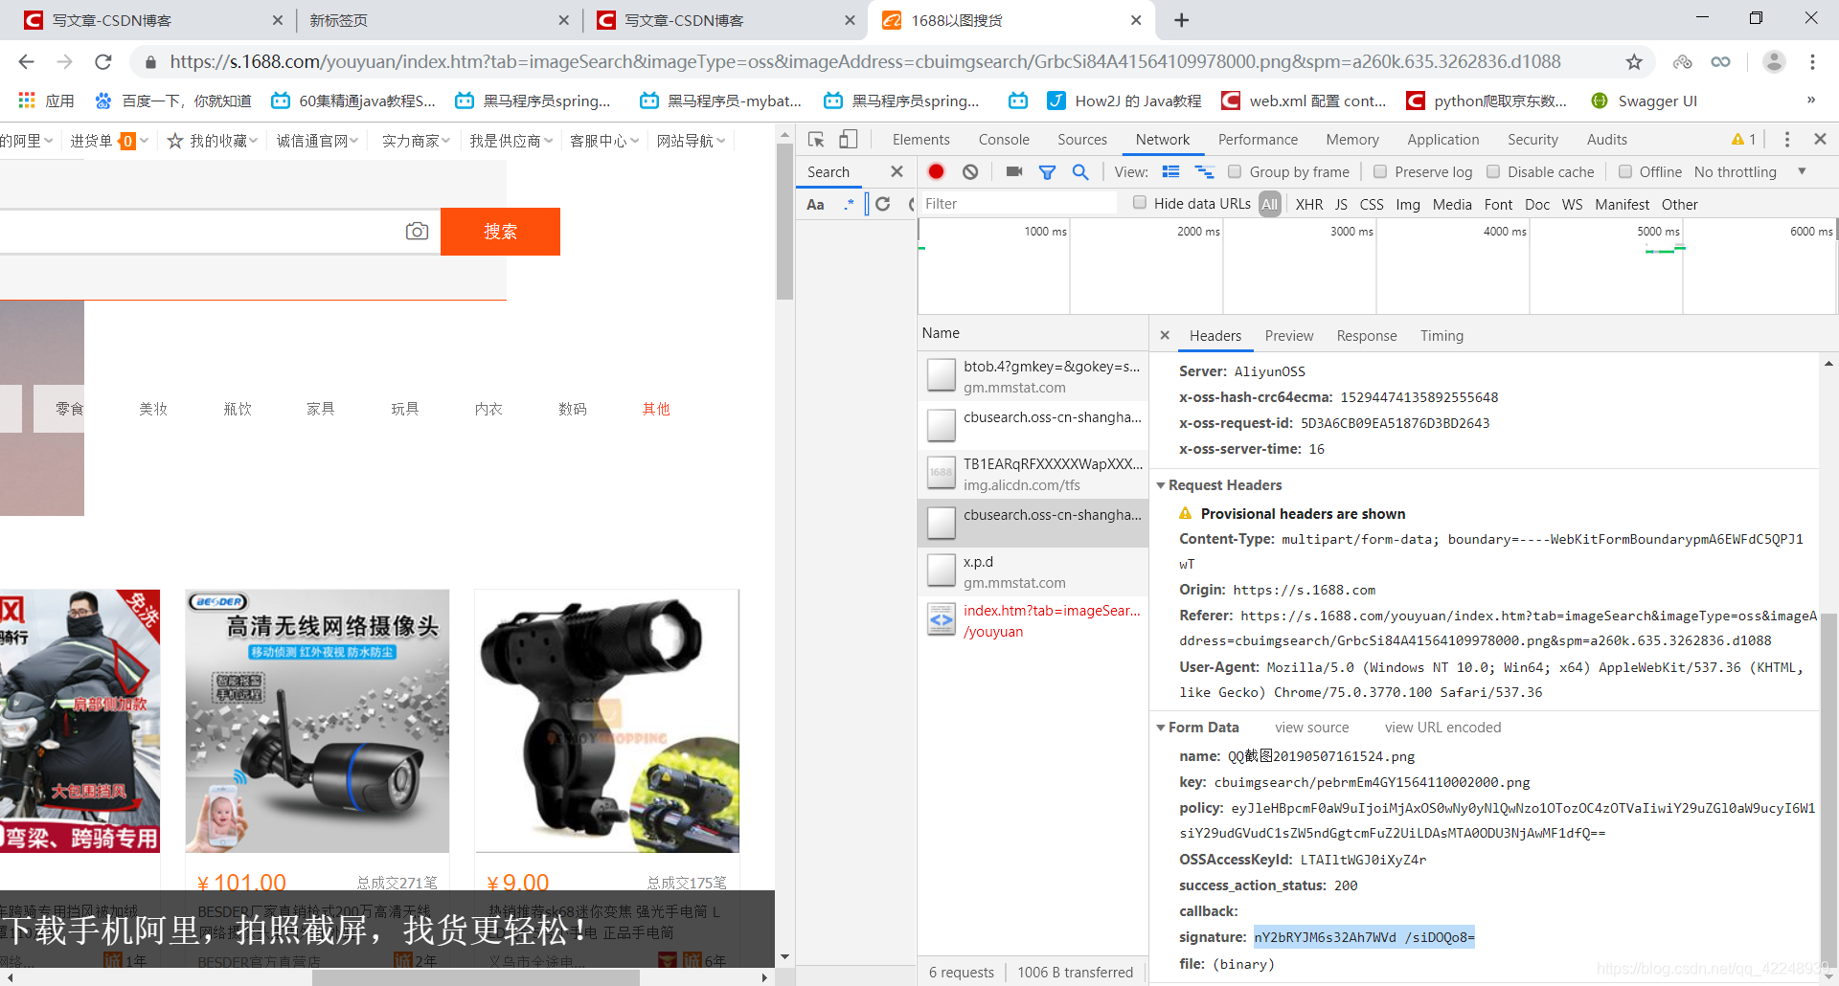Click the camera image search icon
This screenshot has width=1839, height=986.
[417, 232]
